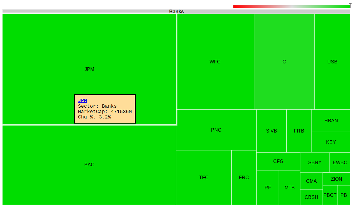The height and width of the screenshot is (210, 362).
Task: Select the TFC tile
Action: pos(204,178)
